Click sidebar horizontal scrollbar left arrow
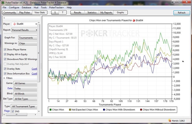The image size is (192, 124). [4, 115]
